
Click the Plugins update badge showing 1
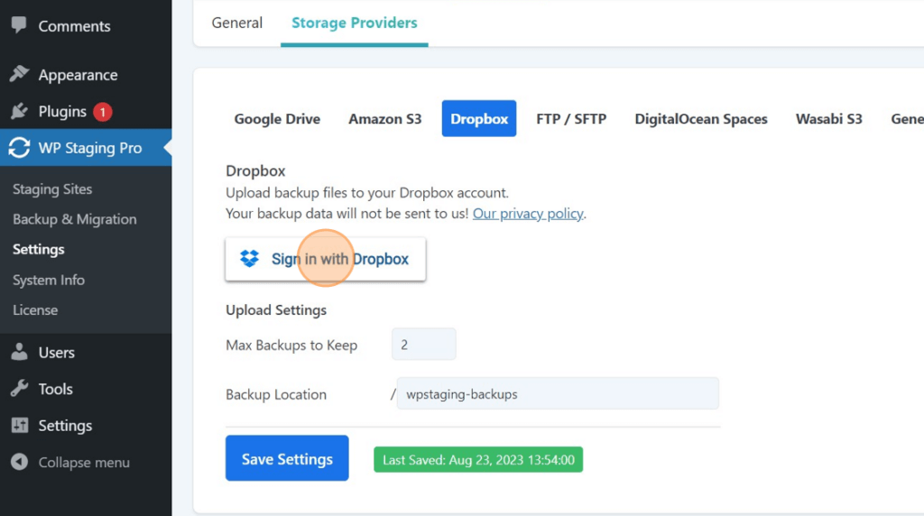pyautogui.click(x=103, y=111)
